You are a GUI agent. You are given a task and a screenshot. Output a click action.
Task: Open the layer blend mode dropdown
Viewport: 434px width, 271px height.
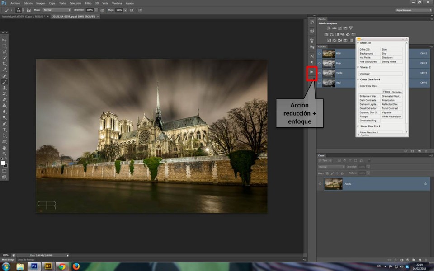[331, 167]
